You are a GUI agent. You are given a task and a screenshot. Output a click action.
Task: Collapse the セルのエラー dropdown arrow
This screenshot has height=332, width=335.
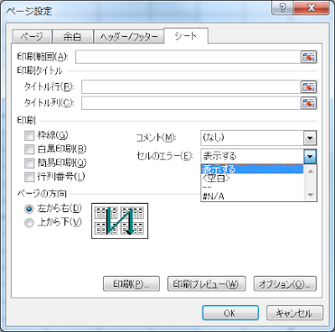[x=310, y=156]
